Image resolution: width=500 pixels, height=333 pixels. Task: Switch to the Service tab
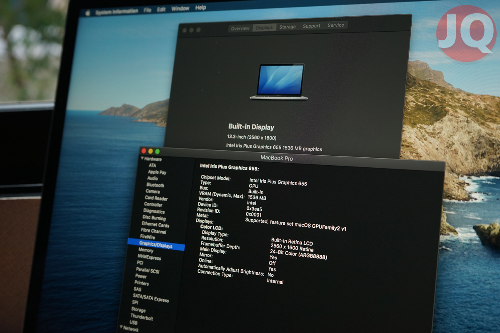pyautogui.click(x=336, y=25)
